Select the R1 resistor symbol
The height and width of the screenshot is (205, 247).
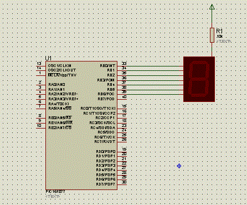point(212,35)
